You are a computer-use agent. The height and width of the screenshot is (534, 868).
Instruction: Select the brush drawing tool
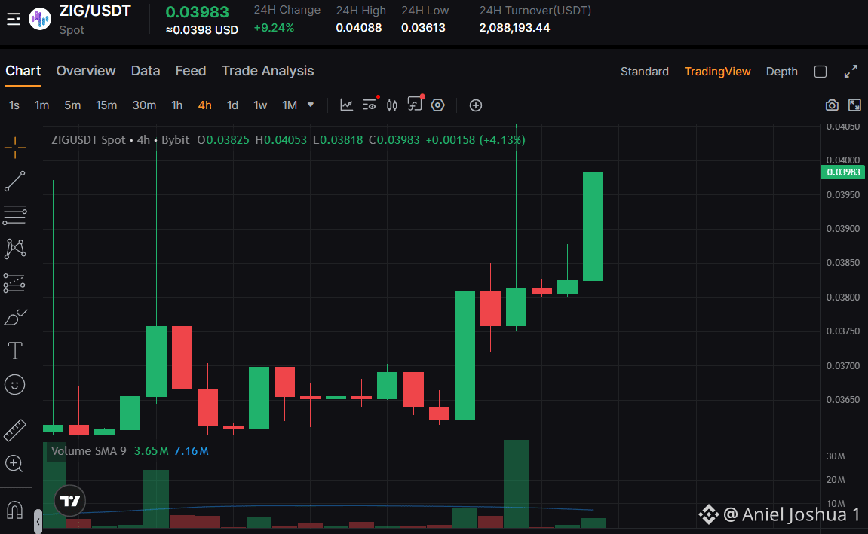(x=15, y=317)
